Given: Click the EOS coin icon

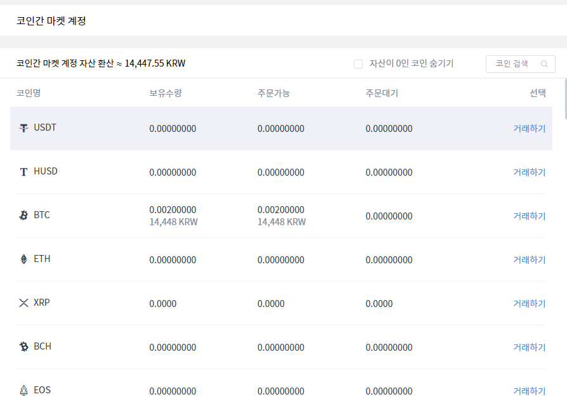Looking at the screenshot, I should coord(23,390).
